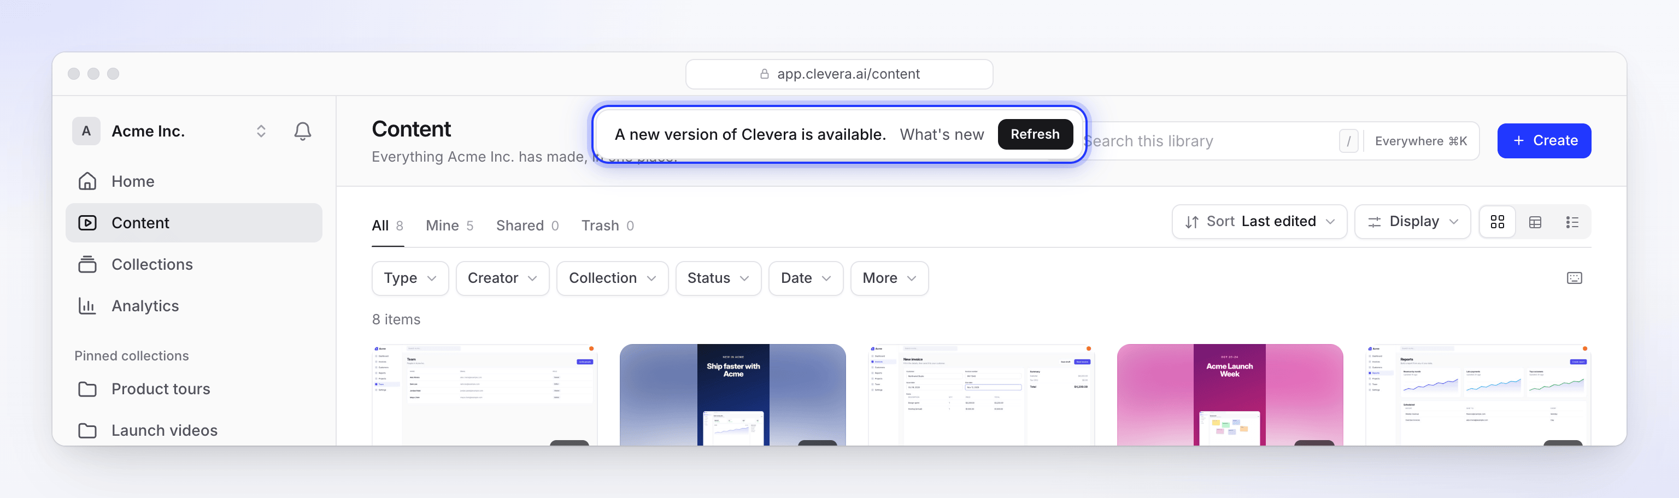The height and width of the screenshot is (498, 1679).
Task: Open the Display options dropdown
Action: (x=1412, y=222)
